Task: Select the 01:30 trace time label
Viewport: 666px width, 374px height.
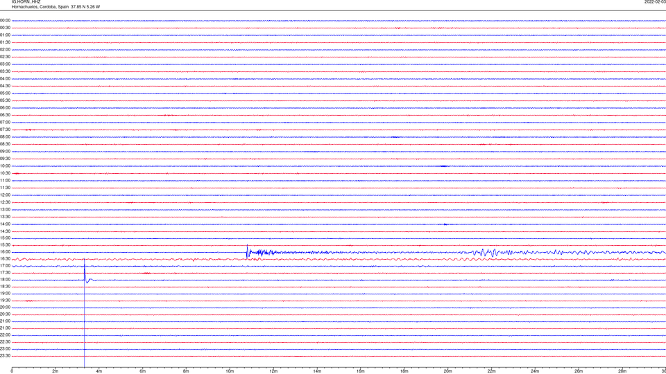Action: coord(5,42)
